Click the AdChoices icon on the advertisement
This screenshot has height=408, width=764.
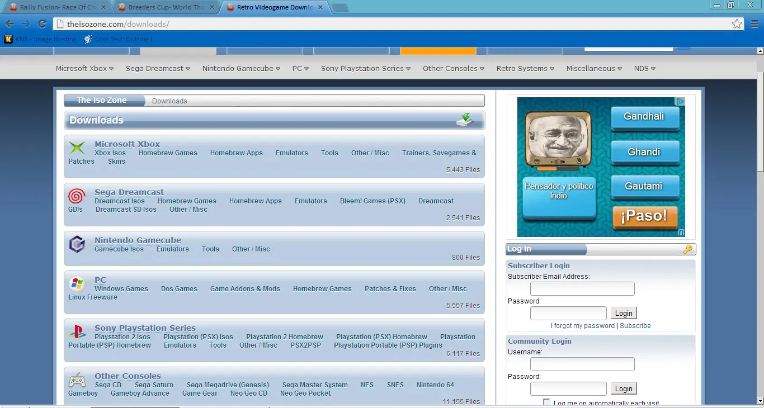[x=680, y=102]
